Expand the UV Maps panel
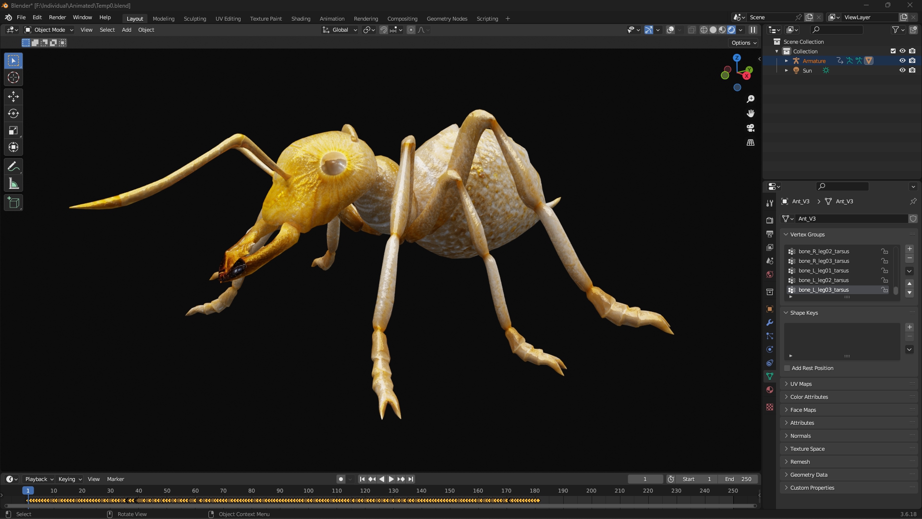 click(x=801, y=384)
